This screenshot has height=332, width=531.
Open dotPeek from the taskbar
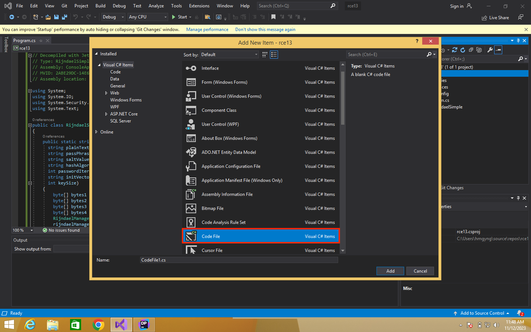tap(144, 325)
